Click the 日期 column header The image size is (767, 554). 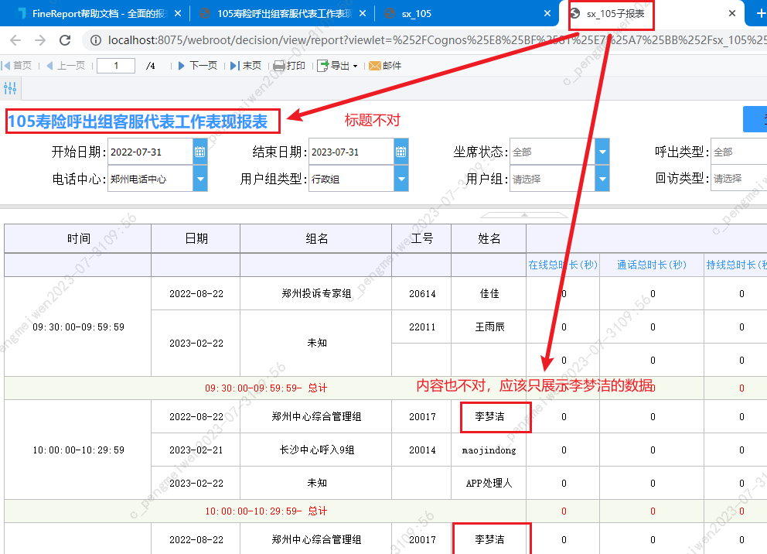tap(196, 238)
